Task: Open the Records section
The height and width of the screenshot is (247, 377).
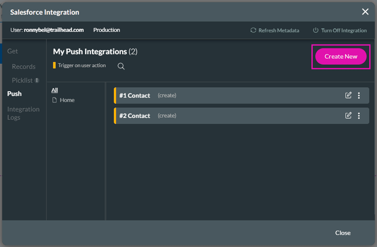Action: click(x=24, y=66)
